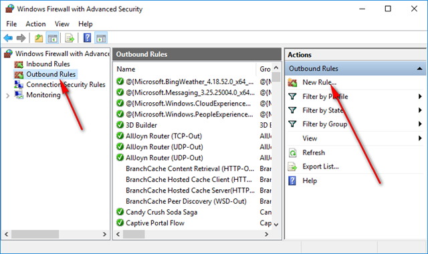The width and height of the screenshot is (428, 254).
Task: Click the Refresh icon in the Actions pane
Action: tap(293, 153)
